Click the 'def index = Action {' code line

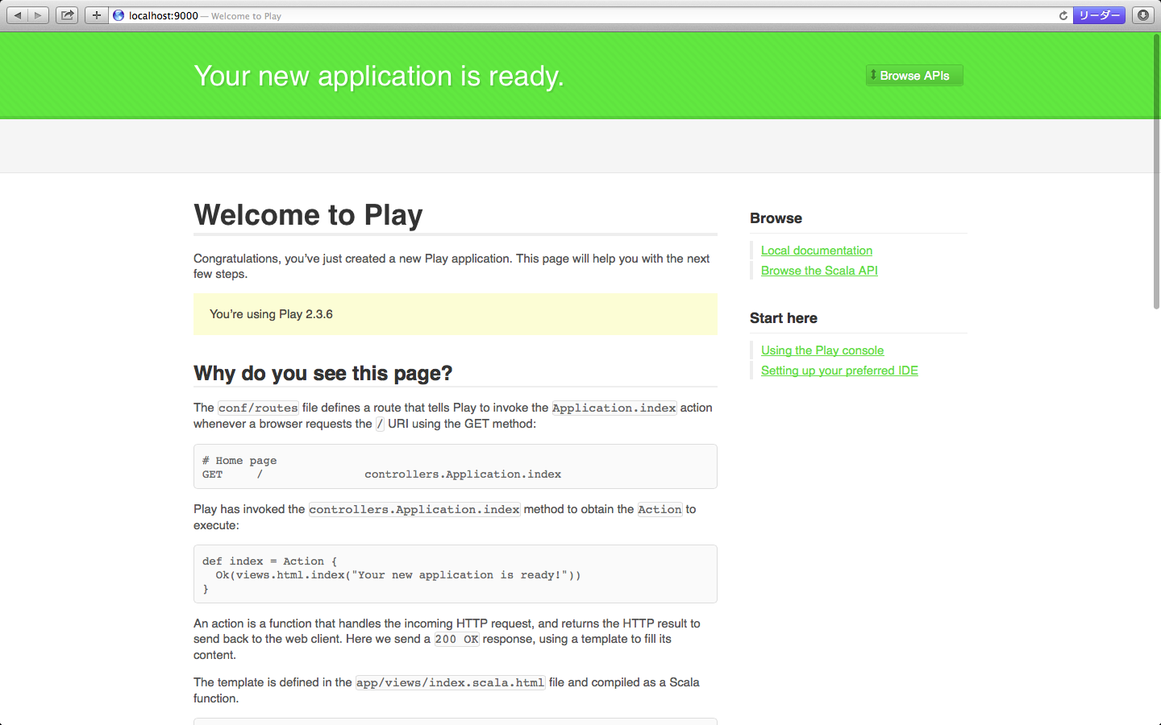270,561
